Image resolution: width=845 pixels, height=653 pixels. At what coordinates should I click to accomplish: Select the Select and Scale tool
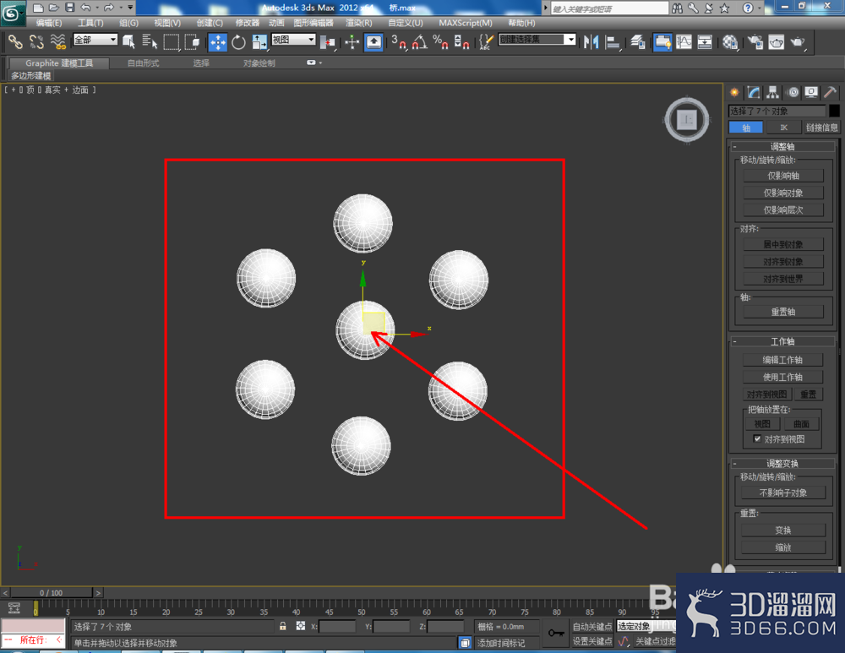click(x=259, y=42)
